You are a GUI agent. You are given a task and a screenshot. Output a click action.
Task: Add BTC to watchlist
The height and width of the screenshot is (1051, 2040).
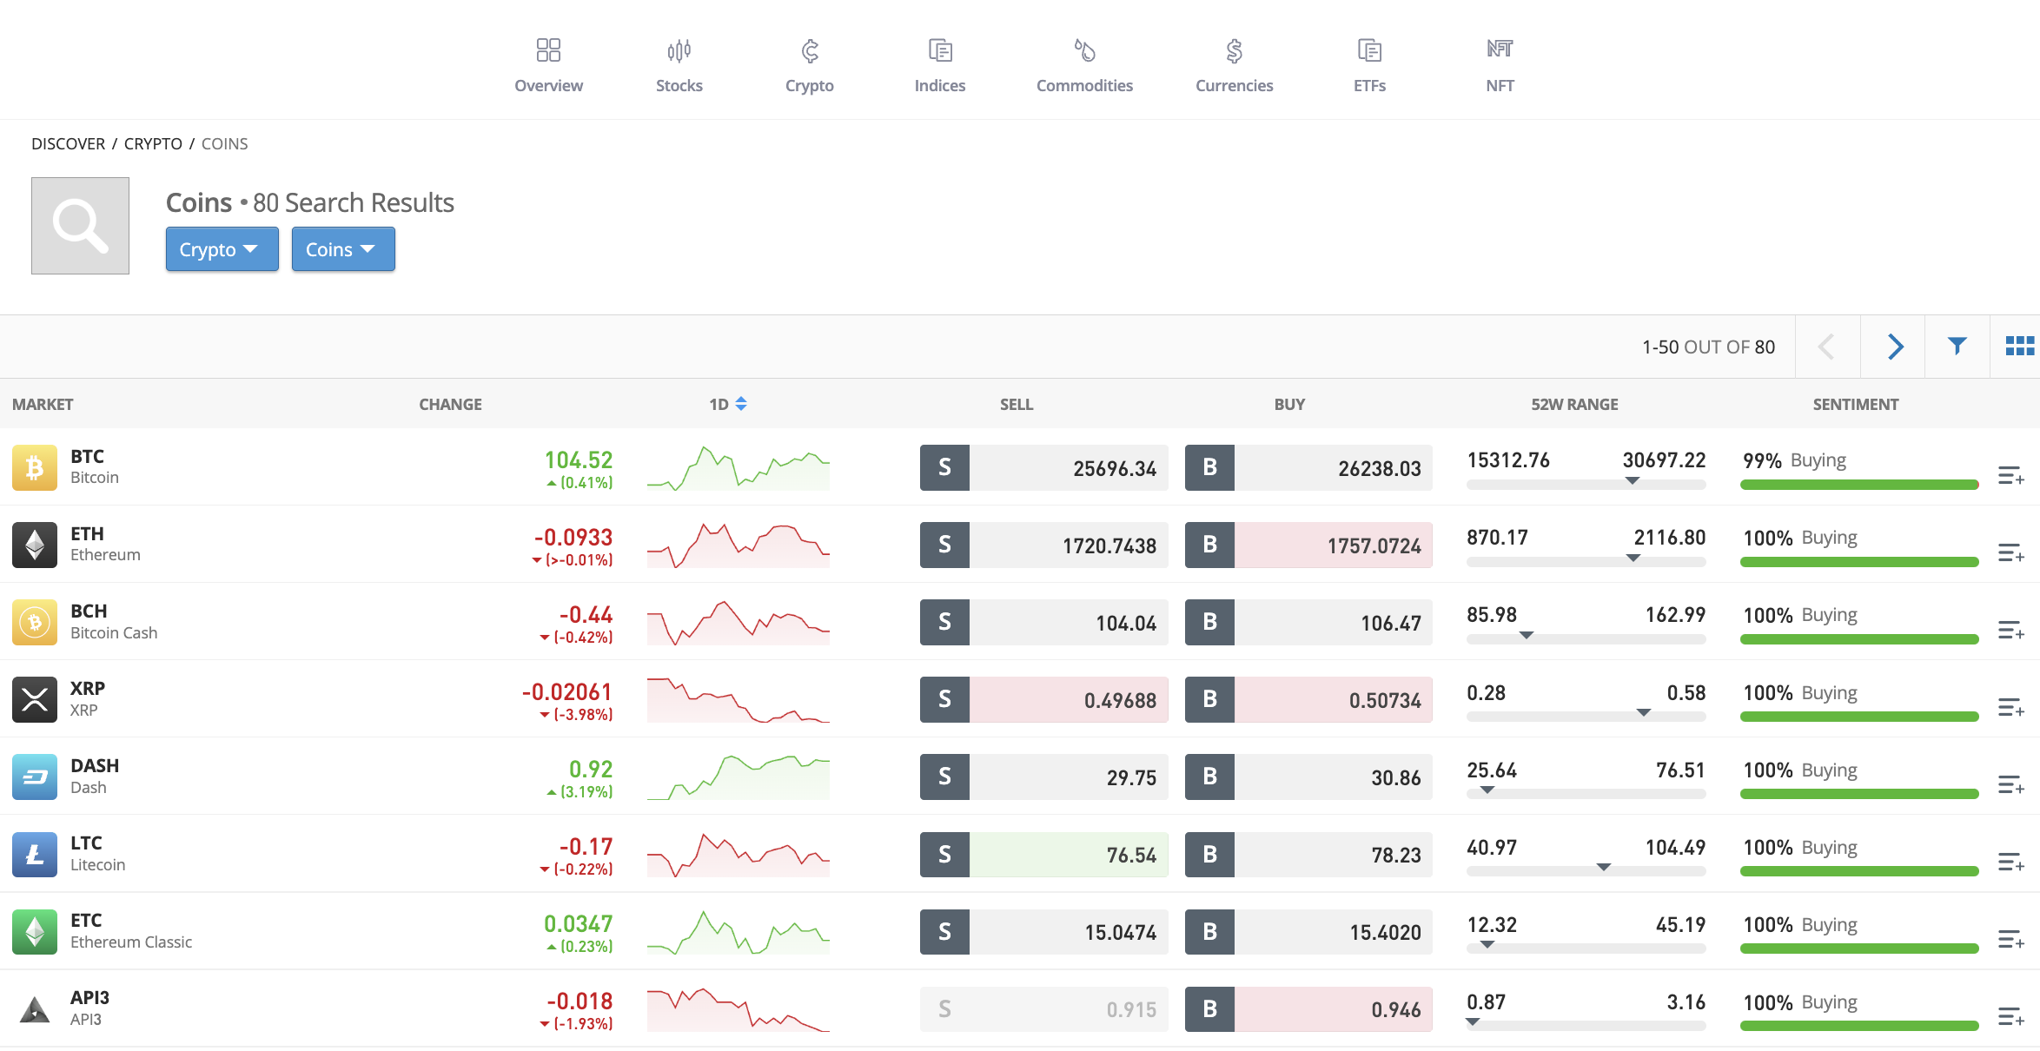point(2010,475)
